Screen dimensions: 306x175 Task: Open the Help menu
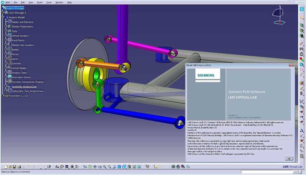(x=69, y=2)
